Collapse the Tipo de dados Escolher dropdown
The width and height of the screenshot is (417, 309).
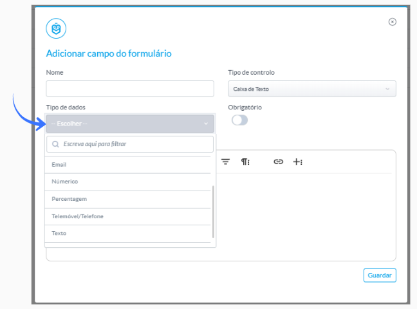coord(130,124)
